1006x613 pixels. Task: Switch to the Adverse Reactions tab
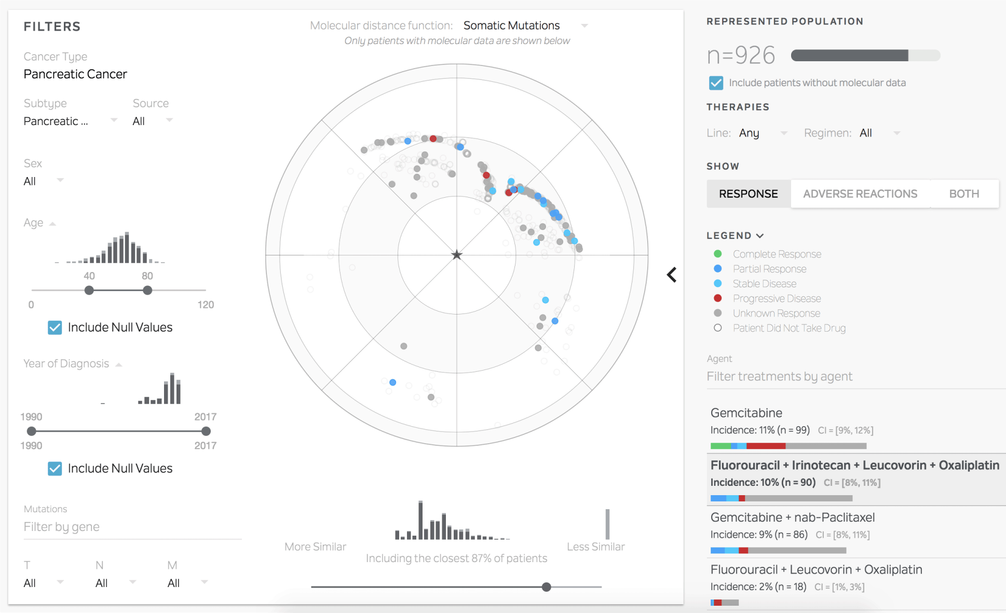point(860,194)
